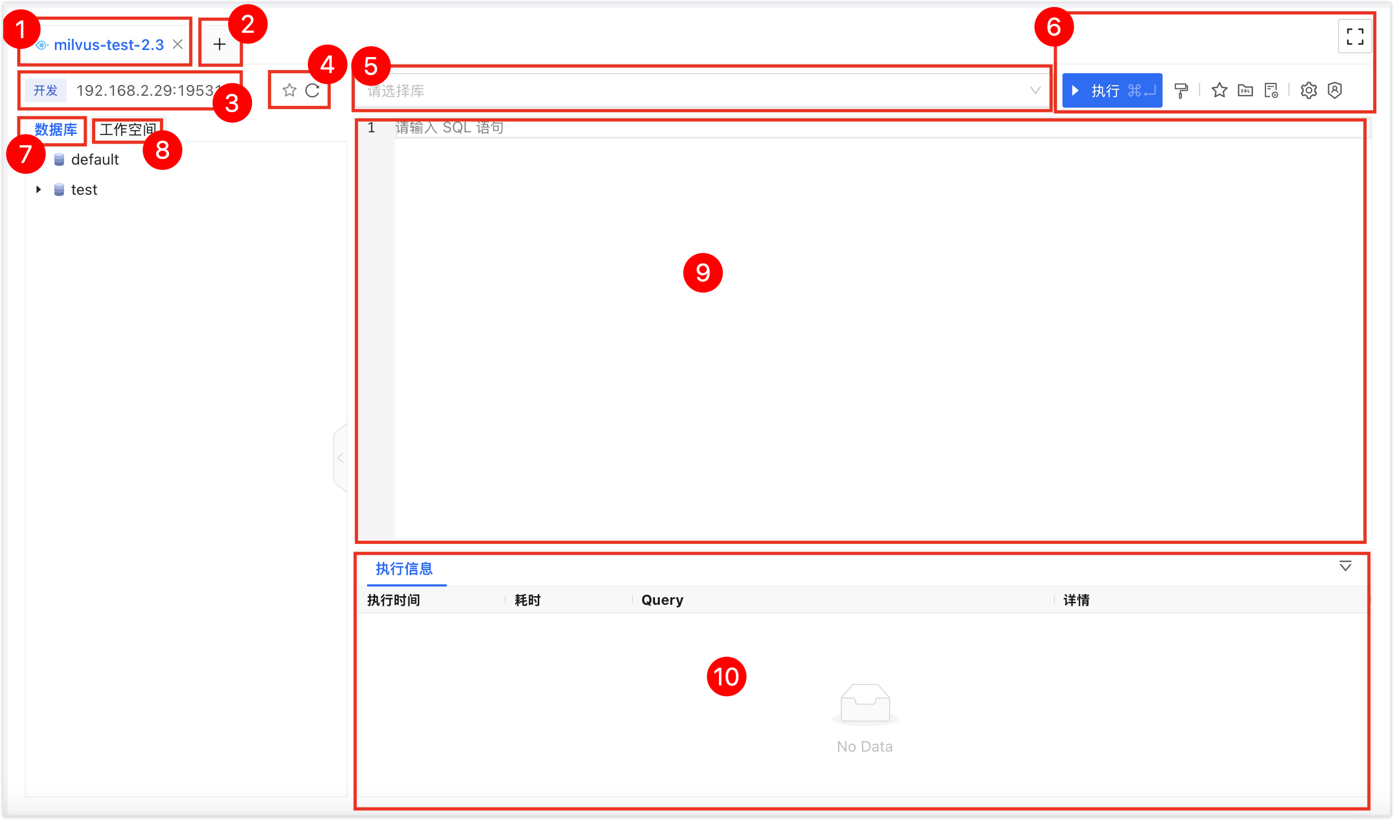Select the default database in the tree
This screenshot has height=820, width=1394.
(x=95, y=160)
